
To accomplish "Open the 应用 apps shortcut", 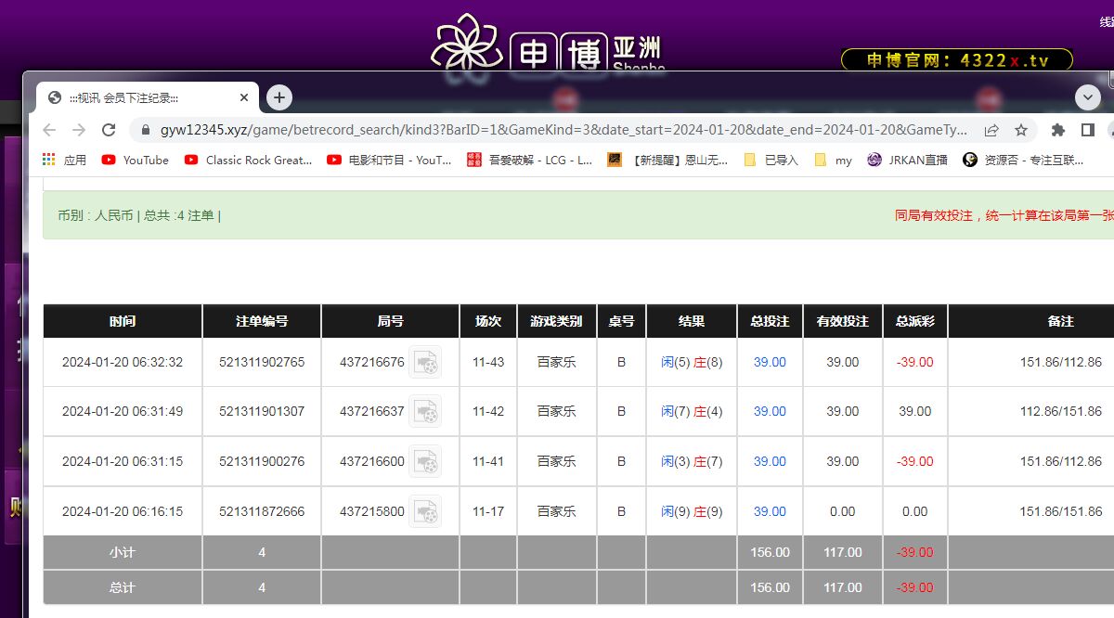I will [x=64, y=160].
